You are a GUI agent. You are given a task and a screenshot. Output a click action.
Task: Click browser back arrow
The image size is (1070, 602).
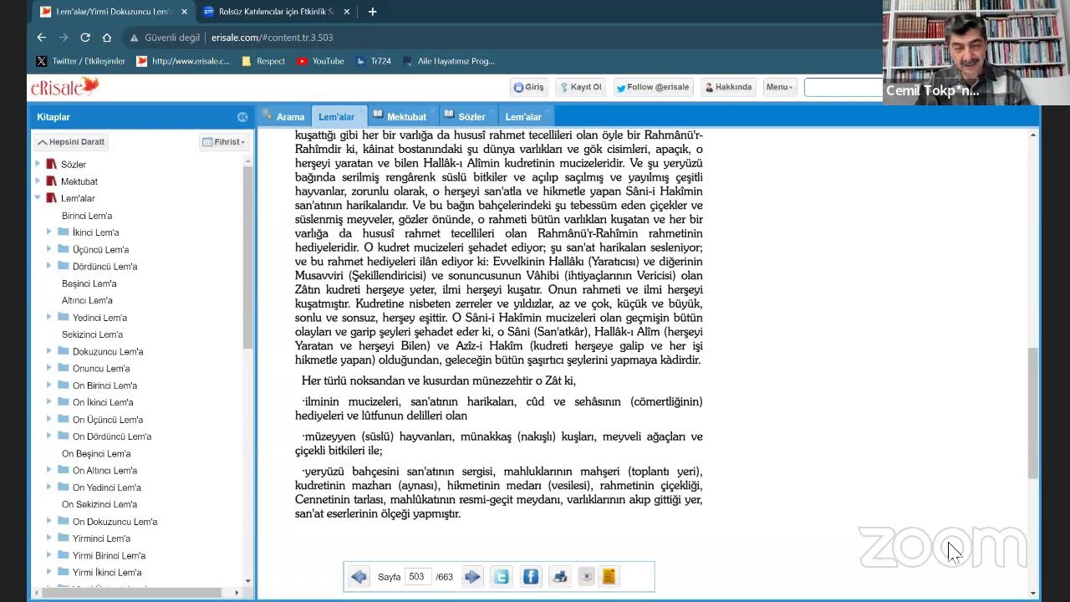click(42, 38)
